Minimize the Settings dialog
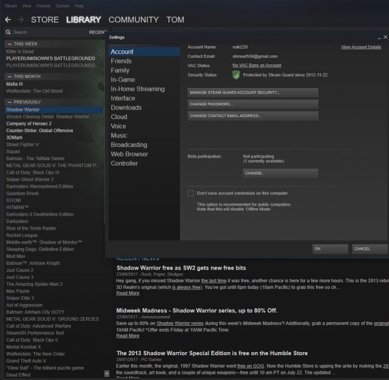The width and height of the screenshot is (389, 380). (379, 37)
